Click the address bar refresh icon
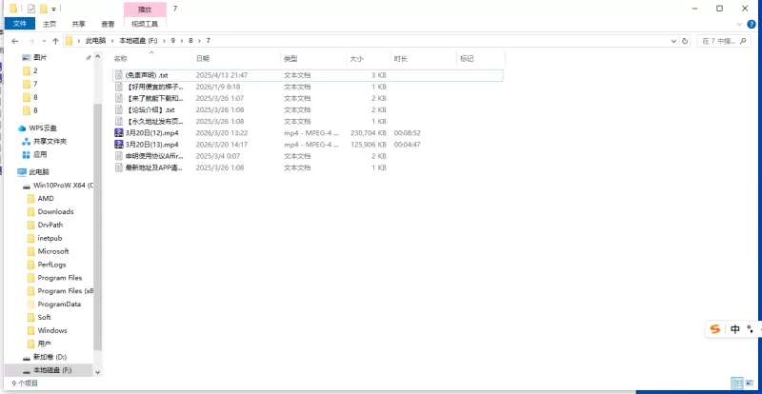The image size is (762, 394). (686, 41)
